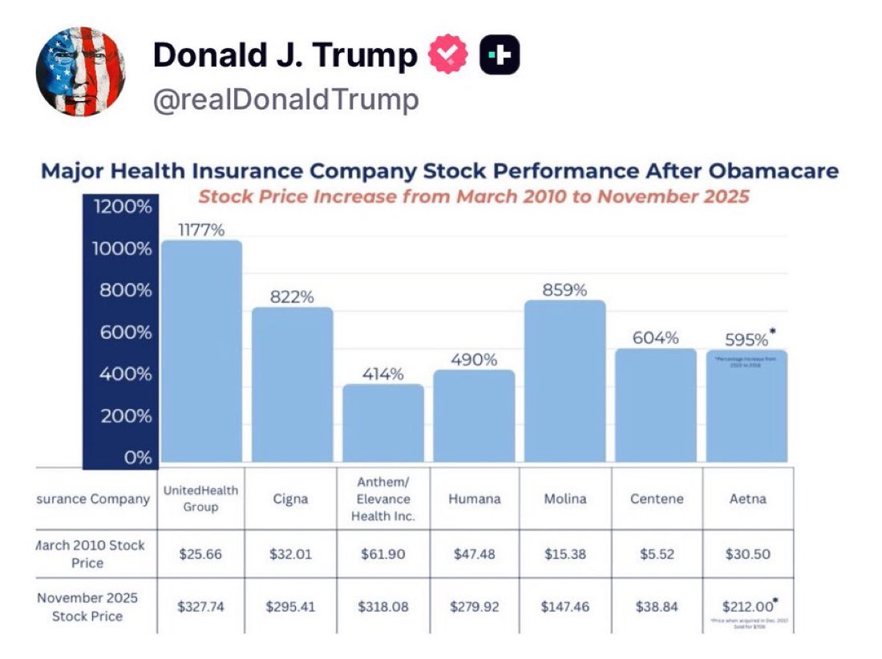882x659 pixels.
Task: Click the chart title about Obamacare
Action: pyautogui.click(x=439, y=171)
